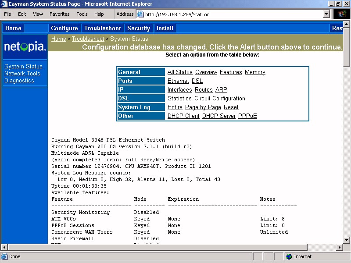Click the Windows flag throbber logo
The image size is (351, 263).
(342, 14)
